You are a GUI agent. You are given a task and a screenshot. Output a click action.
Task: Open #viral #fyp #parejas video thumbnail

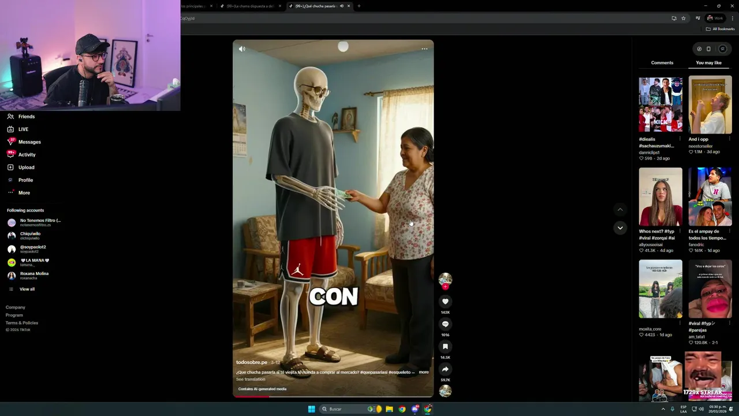(x=710, y=289)
